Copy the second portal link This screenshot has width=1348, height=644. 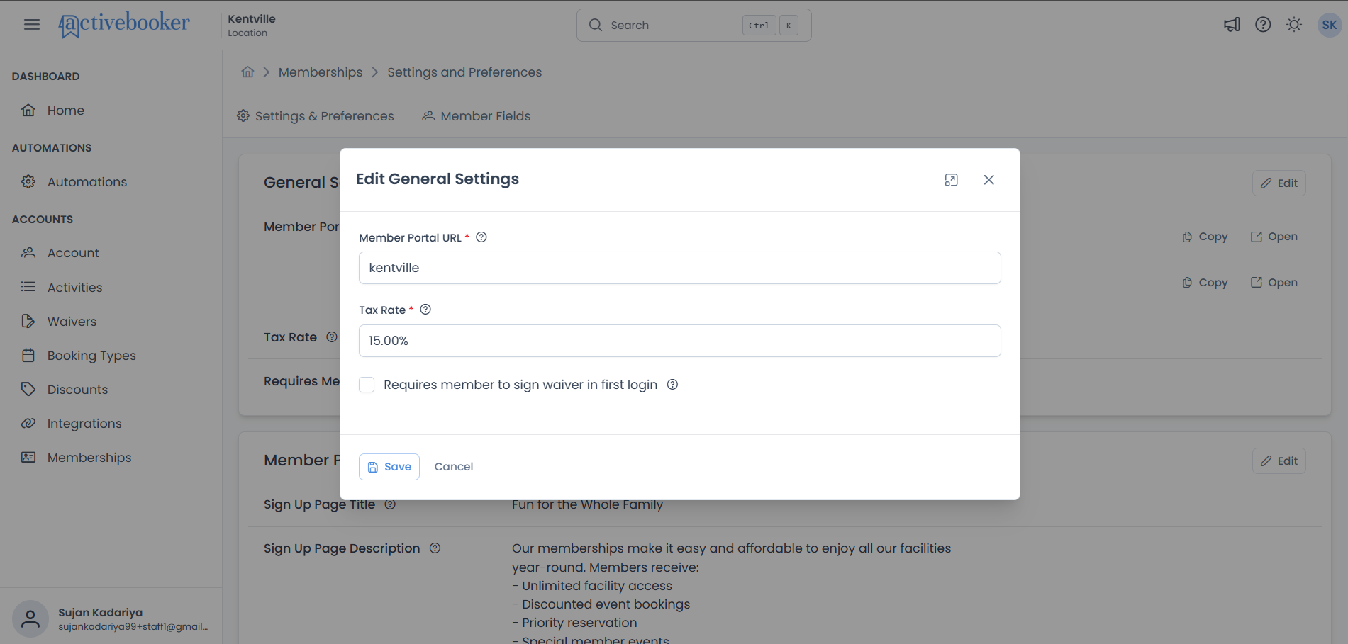(x=1205, y=283)
